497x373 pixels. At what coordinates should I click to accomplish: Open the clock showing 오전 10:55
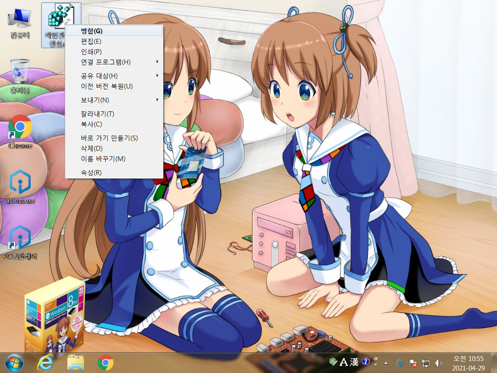[469, 363]
